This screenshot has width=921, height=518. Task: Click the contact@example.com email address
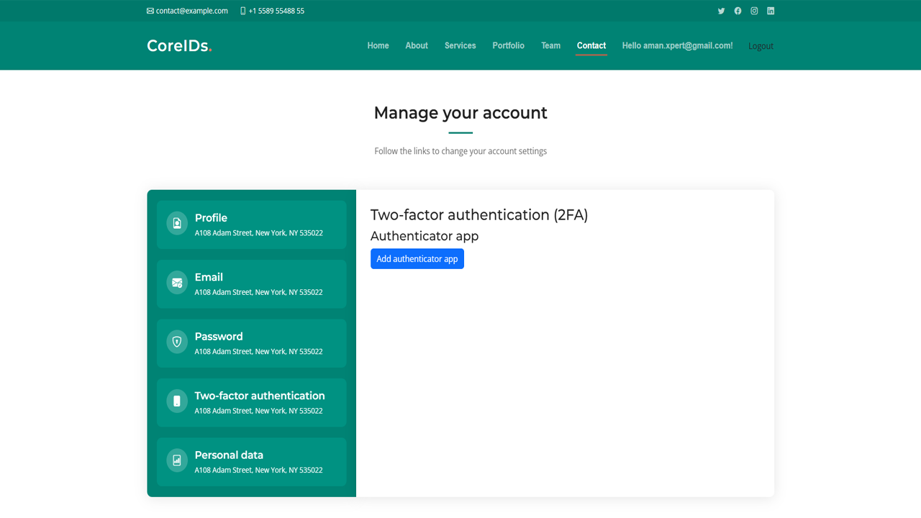click(x=191, y=11)
